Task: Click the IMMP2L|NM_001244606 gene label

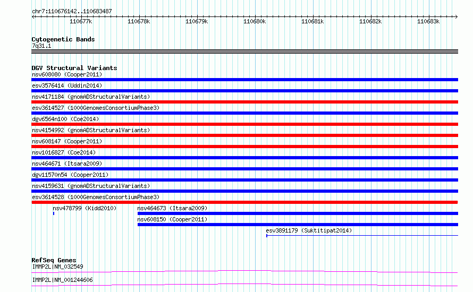Action: 62,280
